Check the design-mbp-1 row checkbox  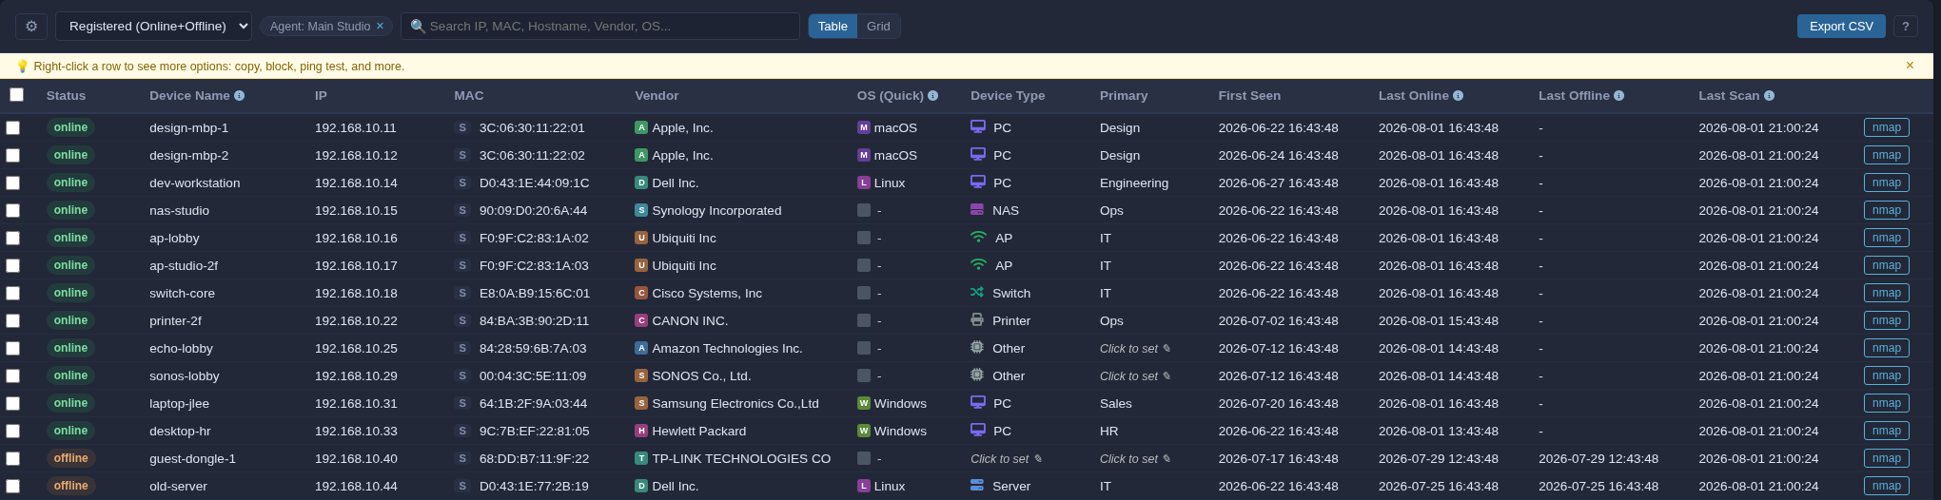coord(12,127)
